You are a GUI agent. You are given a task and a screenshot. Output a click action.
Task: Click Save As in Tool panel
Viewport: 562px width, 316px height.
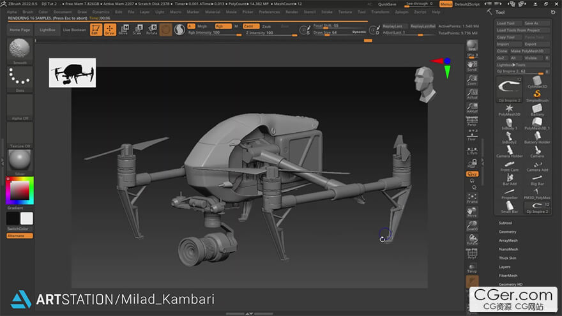pos(536,23)
